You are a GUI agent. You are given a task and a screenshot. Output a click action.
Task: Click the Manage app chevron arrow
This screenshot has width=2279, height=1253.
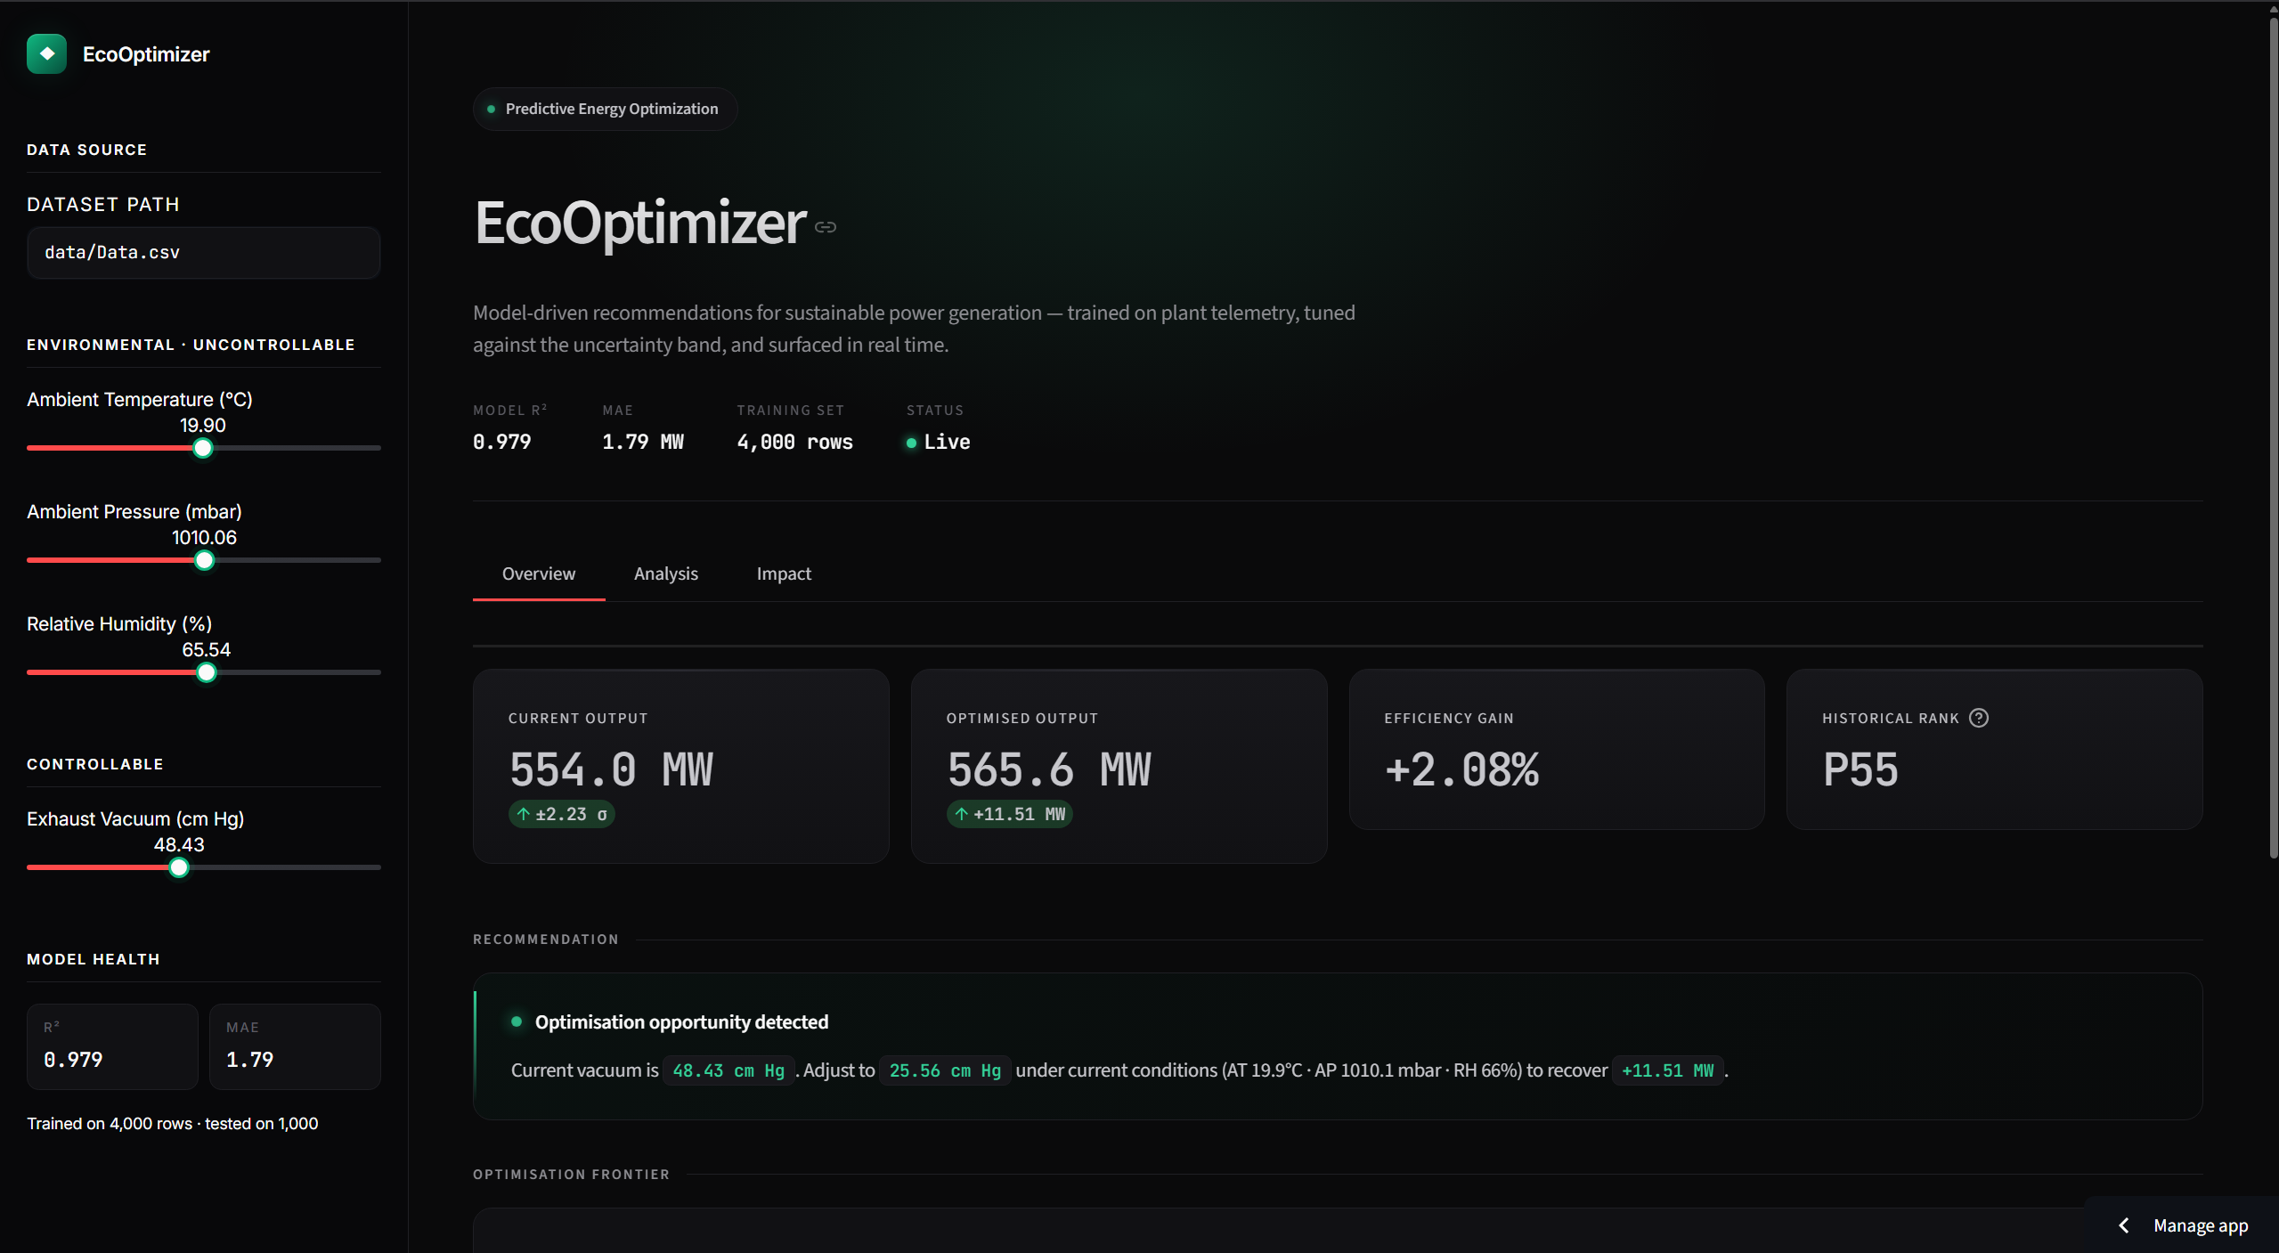point(2124,1225)
